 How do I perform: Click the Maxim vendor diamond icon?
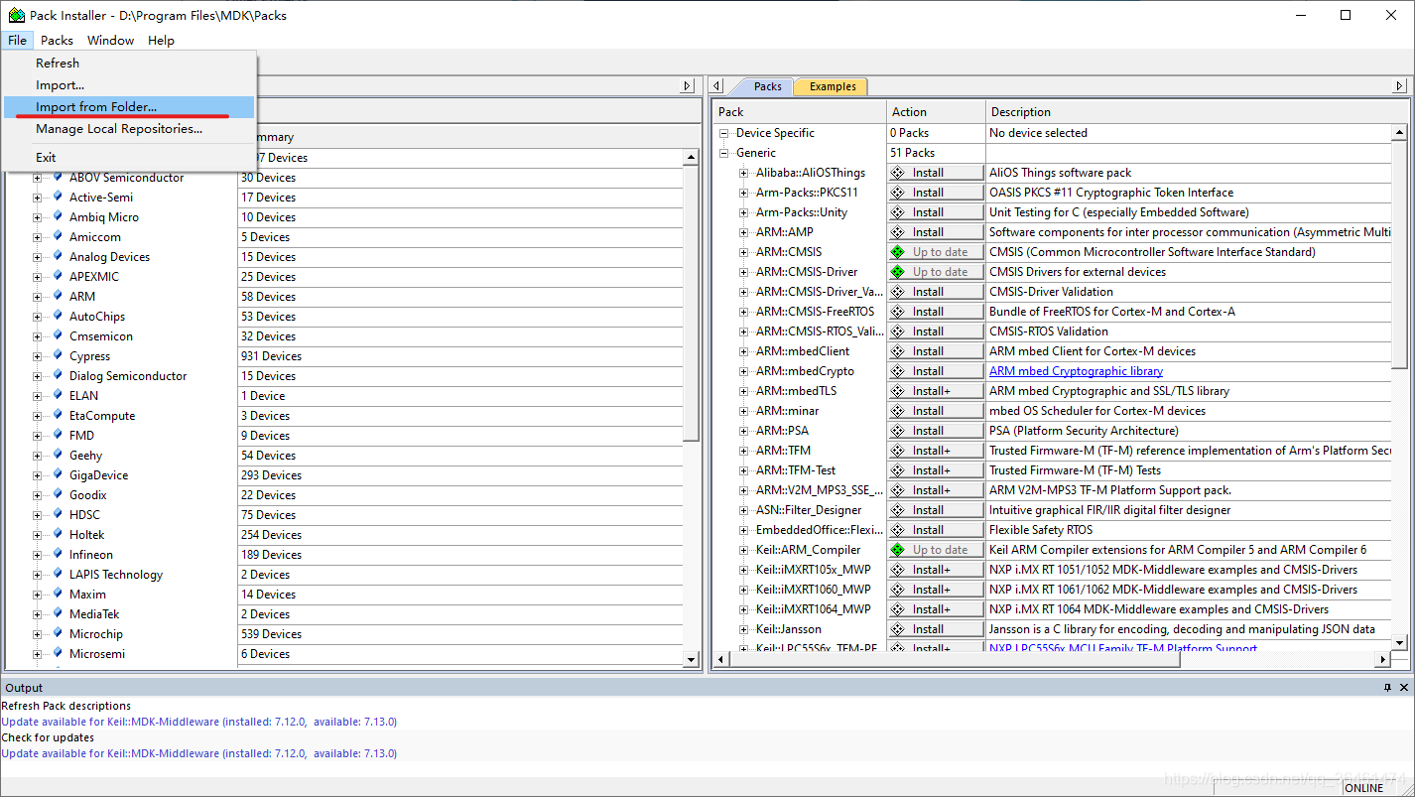pyautogui.click(x=58, y=594)
